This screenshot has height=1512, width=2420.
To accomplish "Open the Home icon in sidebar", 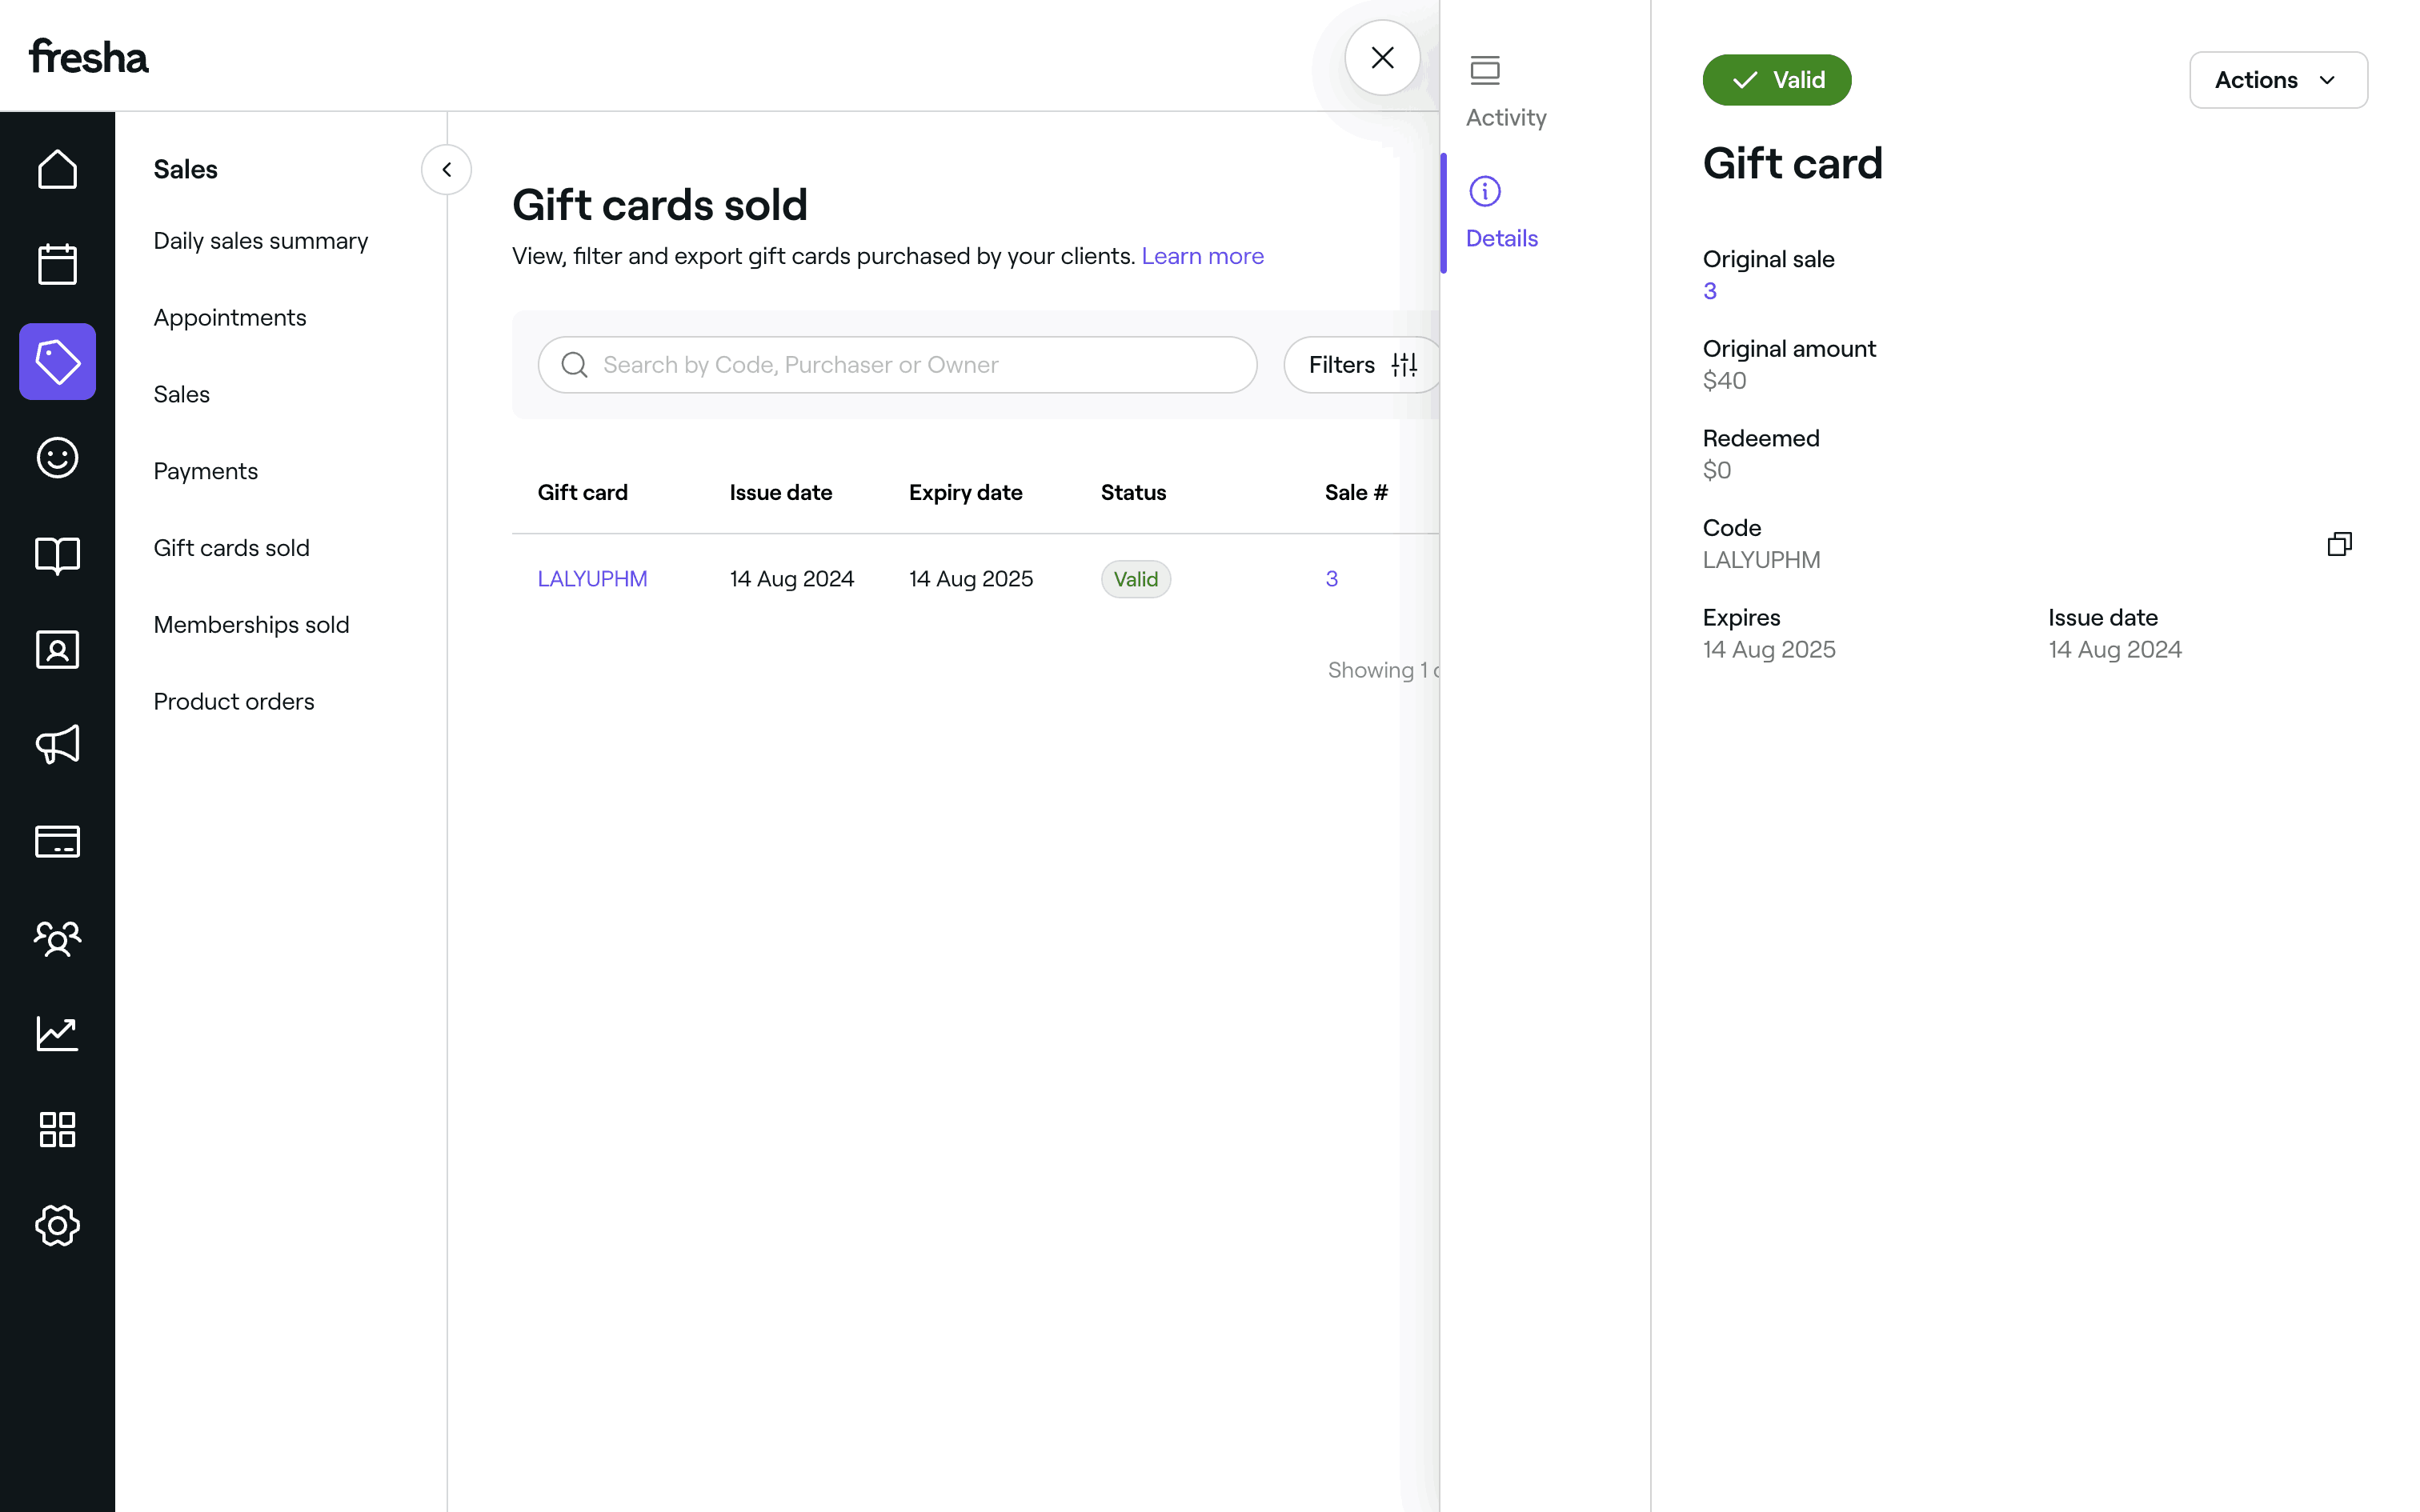I will pyautogui.click(x=57, y=169).
